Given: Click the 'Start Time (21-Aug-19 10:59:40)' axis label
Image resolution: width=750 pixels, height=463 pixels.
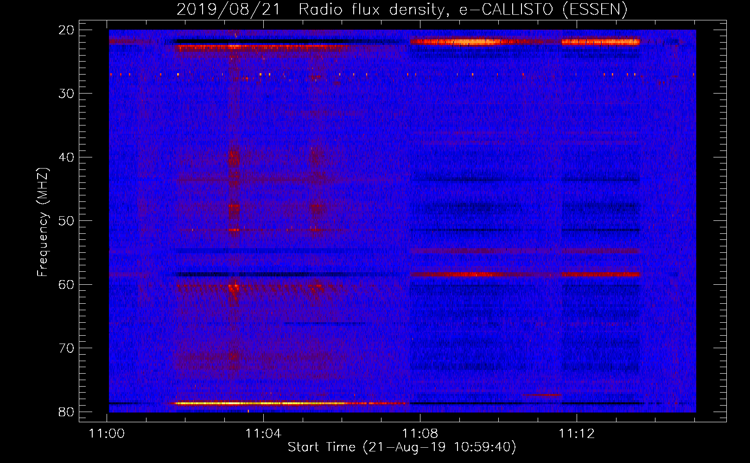Looking at the screenshot, I should point(402,447).
